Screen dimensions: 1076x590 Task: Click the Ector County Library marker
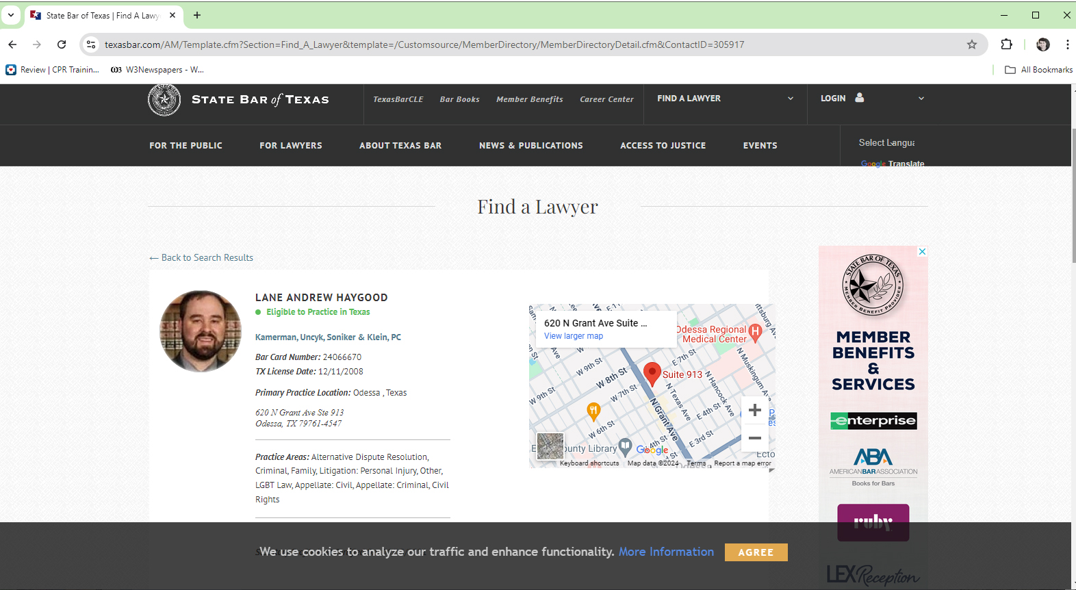625,447
